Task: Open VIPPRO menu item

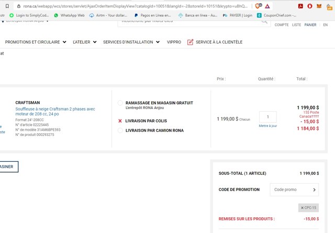Action: [x=174, y=42]
